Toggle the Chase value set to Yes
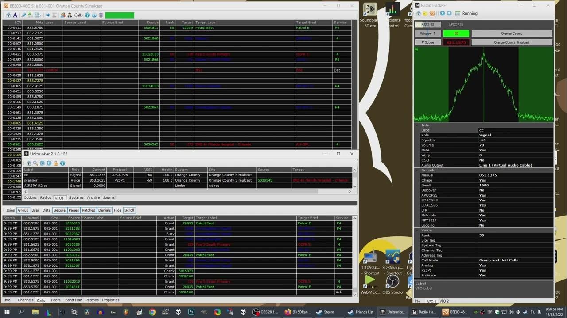 click(515, 180)
